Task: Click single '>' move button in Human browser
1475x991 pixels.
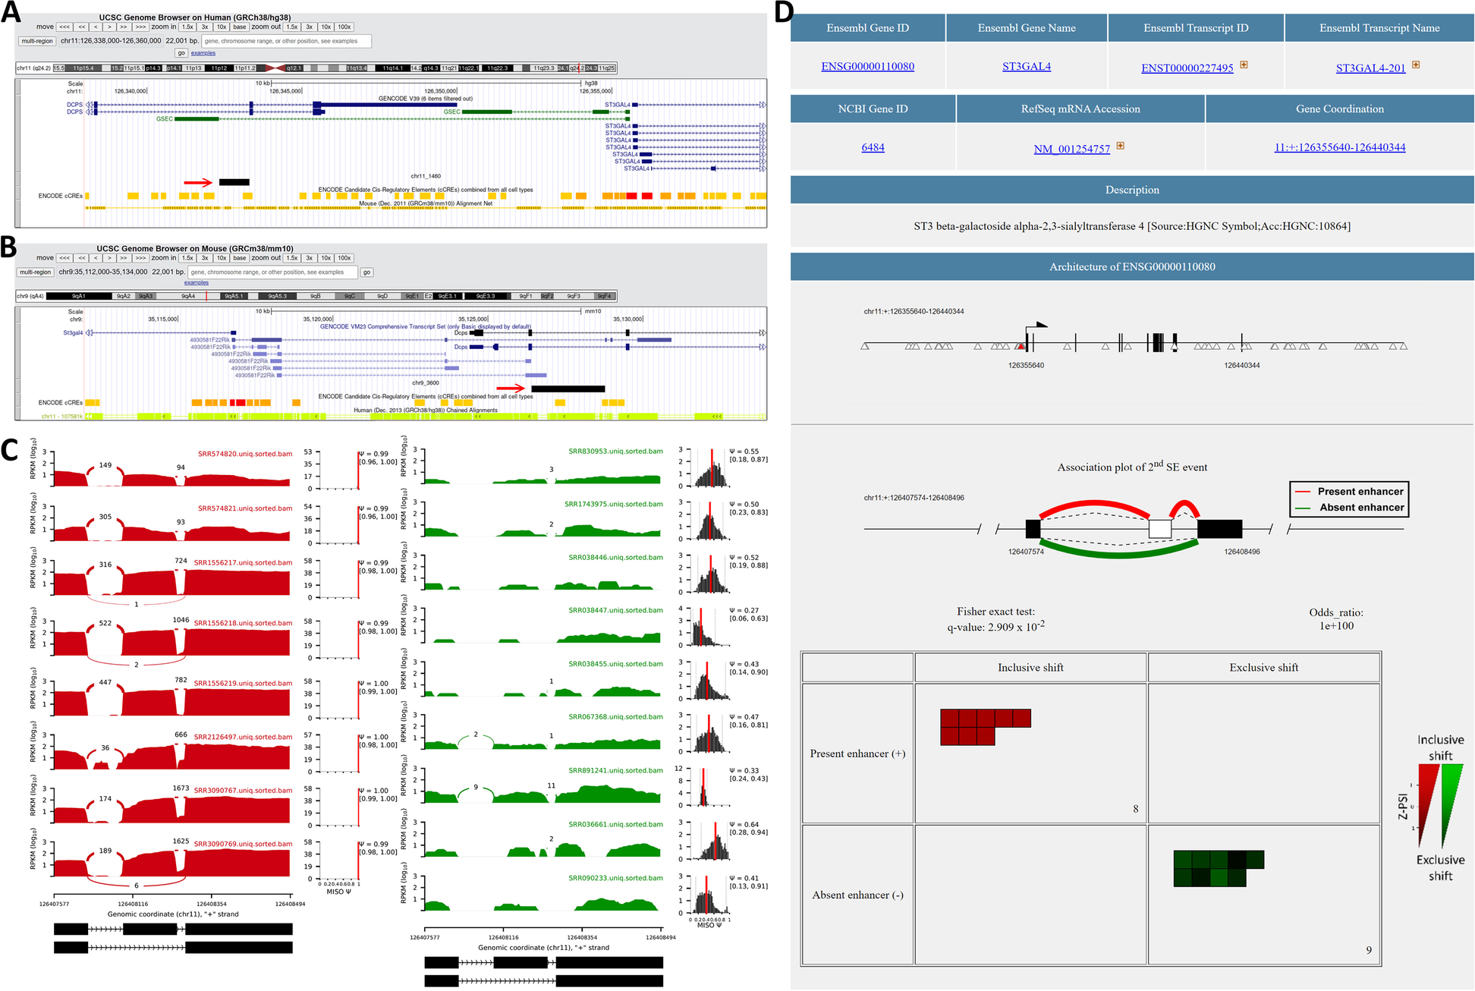Action: coord(109,27)
